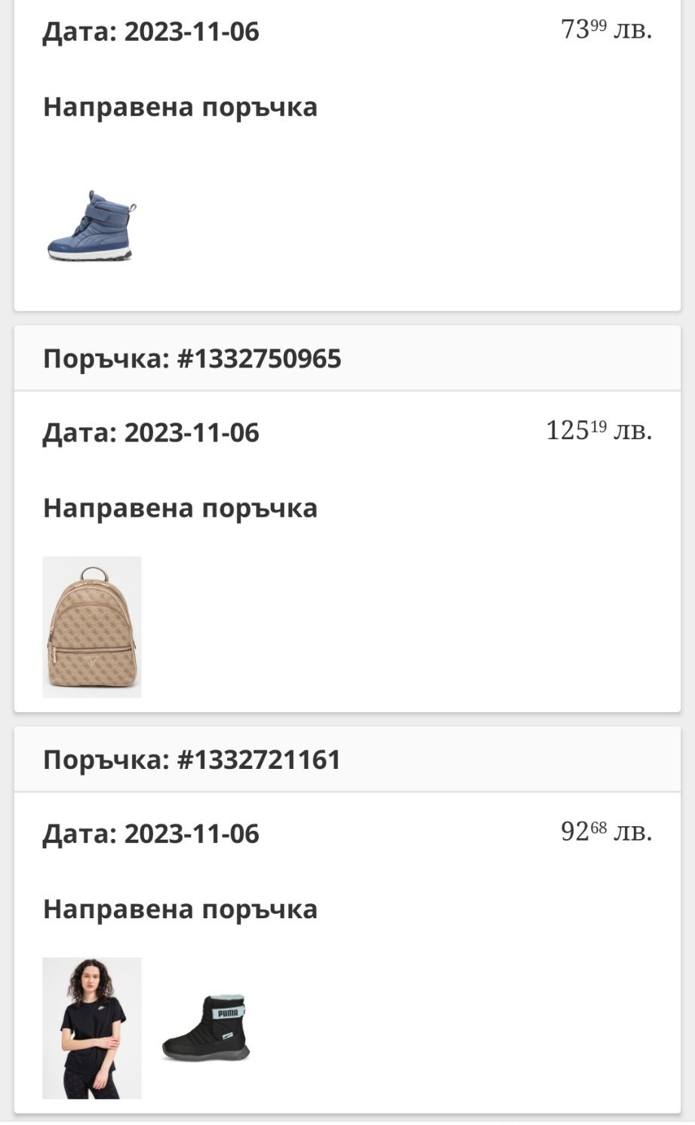Open order number #1332721161
Image resolution: width=695 pixels, height=1125 pixels.
[x=259, y=759]
